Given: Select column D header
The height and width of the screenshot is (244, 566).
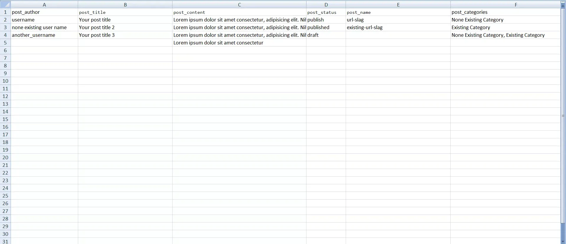Looking at the screenshot, I should pyautogui.click(x=326, y=4).
